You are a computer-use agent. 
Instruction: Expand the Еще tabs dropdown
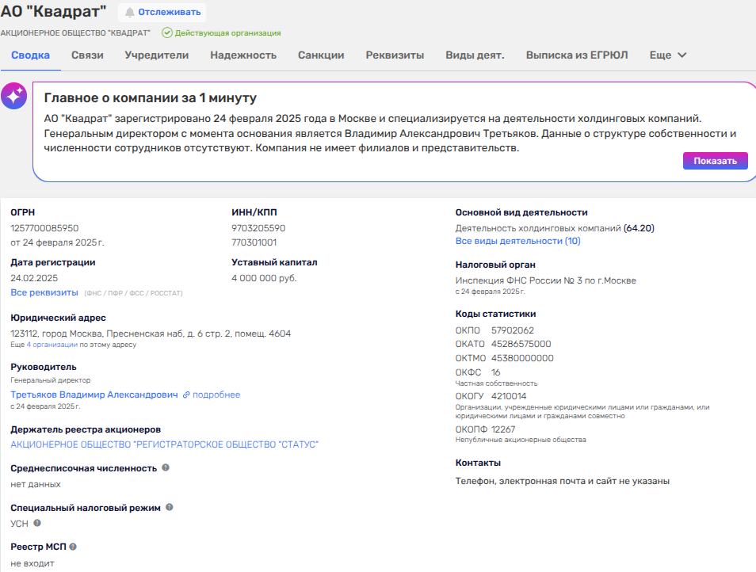[x=668, y=55]
